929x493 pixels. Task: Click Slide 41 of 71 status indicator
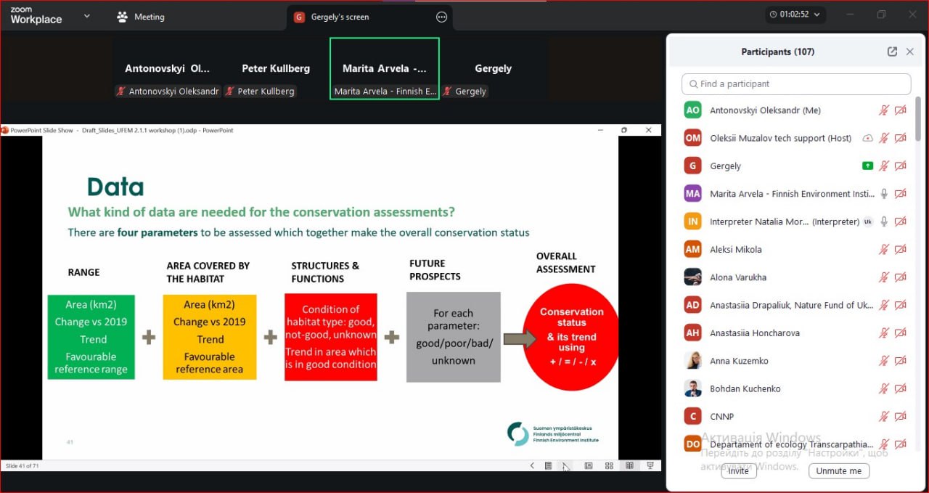point(22,466)
